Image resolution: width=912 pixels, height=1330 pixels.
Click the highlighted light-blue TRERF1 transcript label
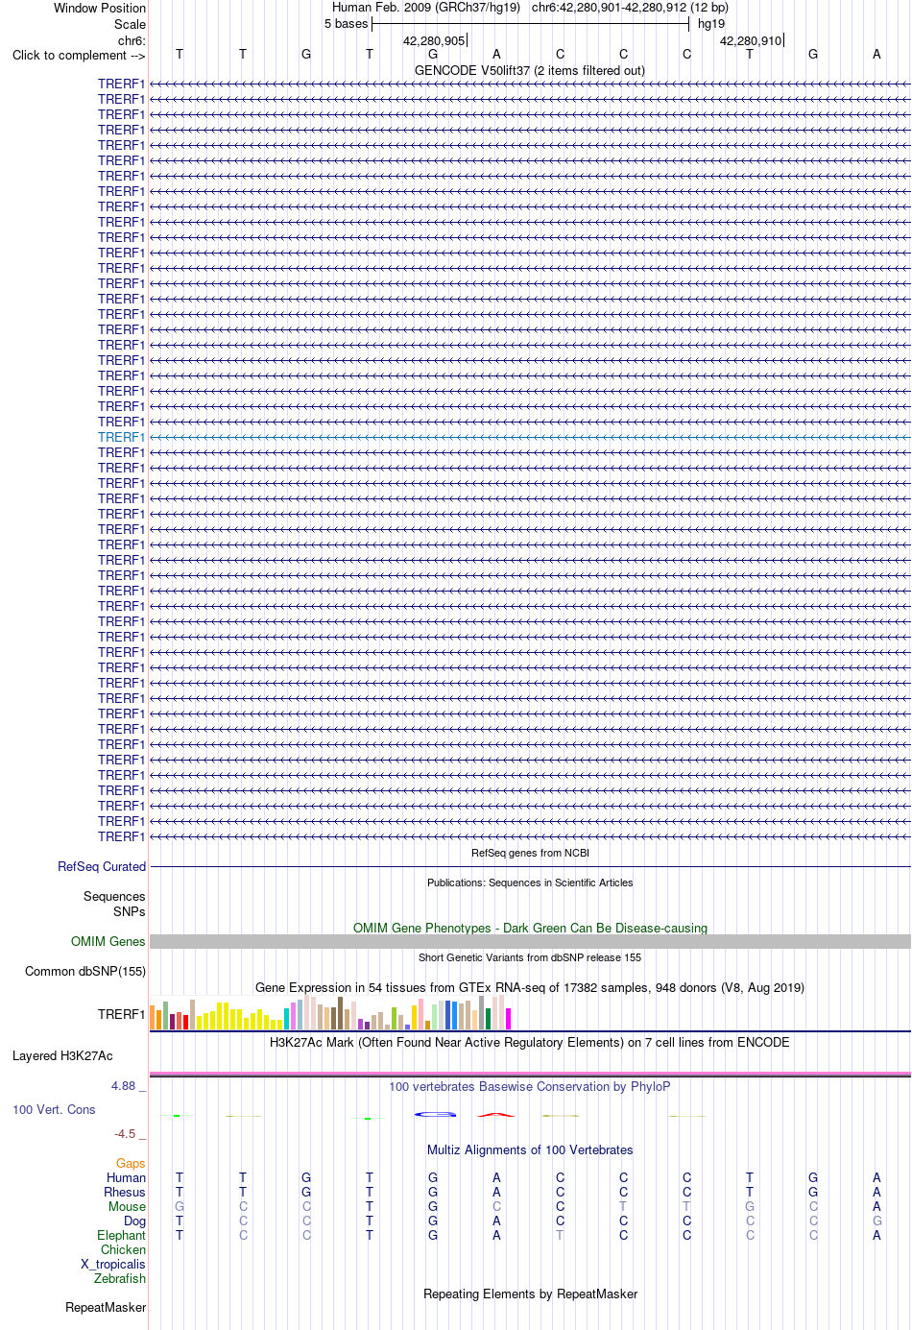121,437
